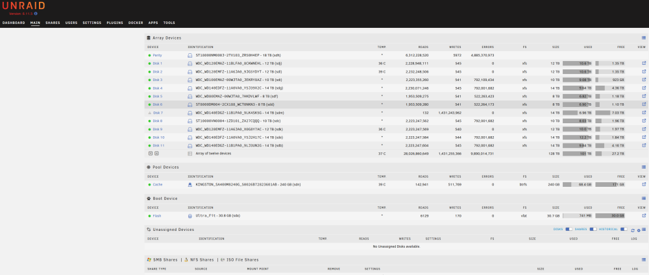Switch to the Shares tab
Viewport: 649px width, 275px height.
point(53,23)
